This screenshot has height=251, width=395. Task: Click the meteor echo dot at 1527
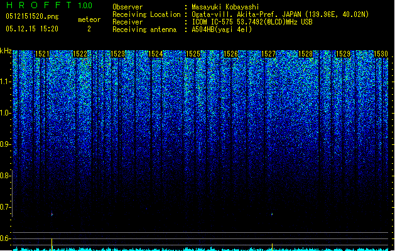point(272,214)
